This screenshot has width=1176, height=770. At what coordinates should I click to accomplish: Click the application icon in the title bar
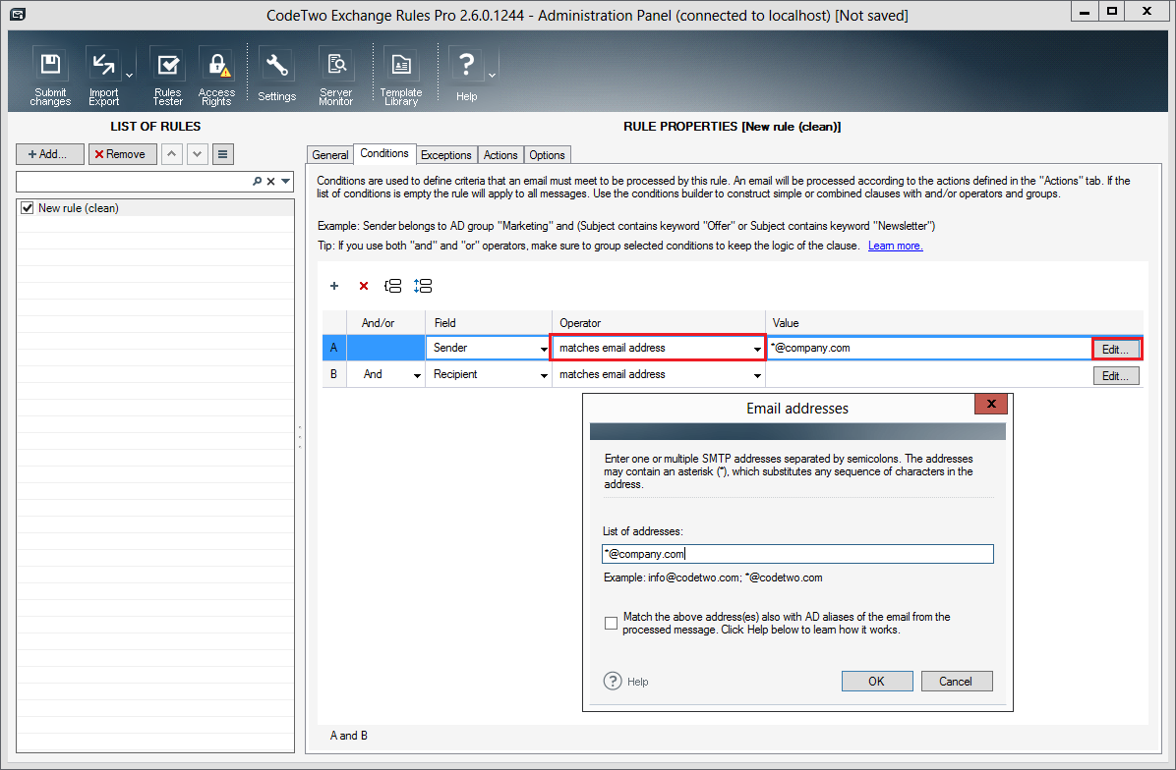[x=18, y=14]
